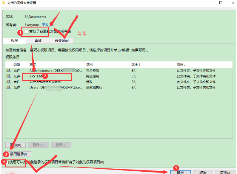The image size is (237, 174).
Task: Select the Administrators permission entry
Action: pos(119,71)
